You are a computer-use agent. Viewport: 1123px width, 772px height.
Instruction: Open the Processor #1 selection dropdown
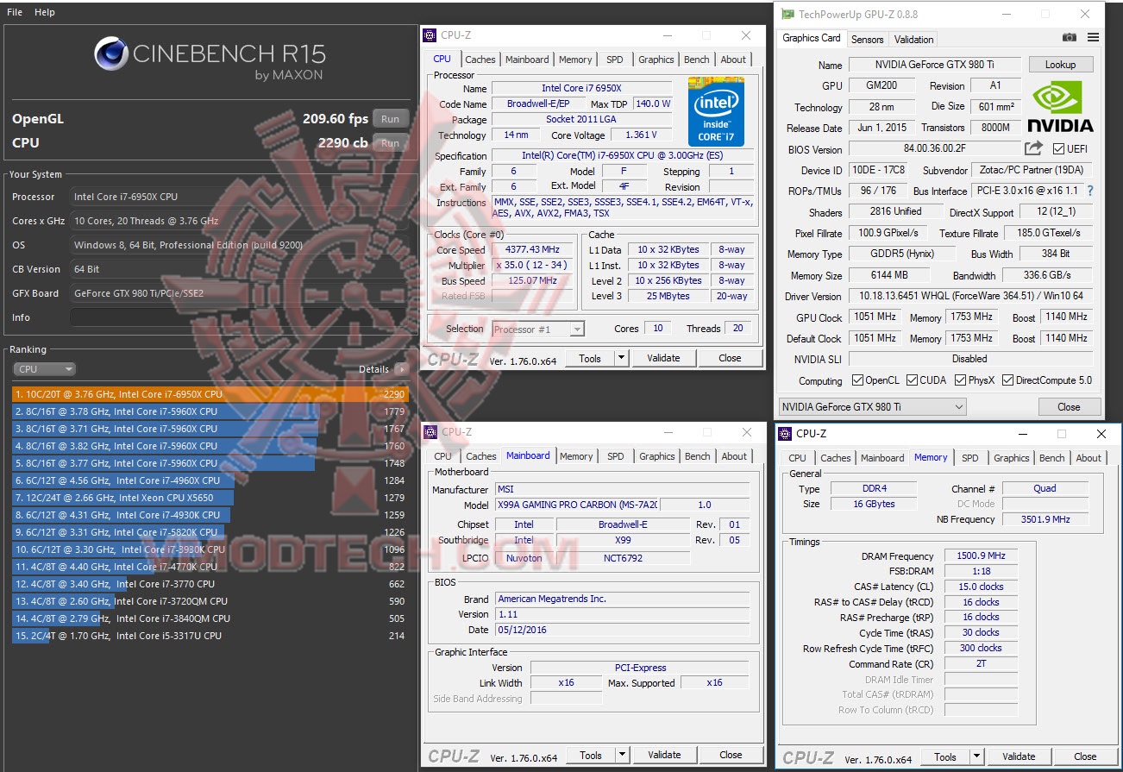538,329
